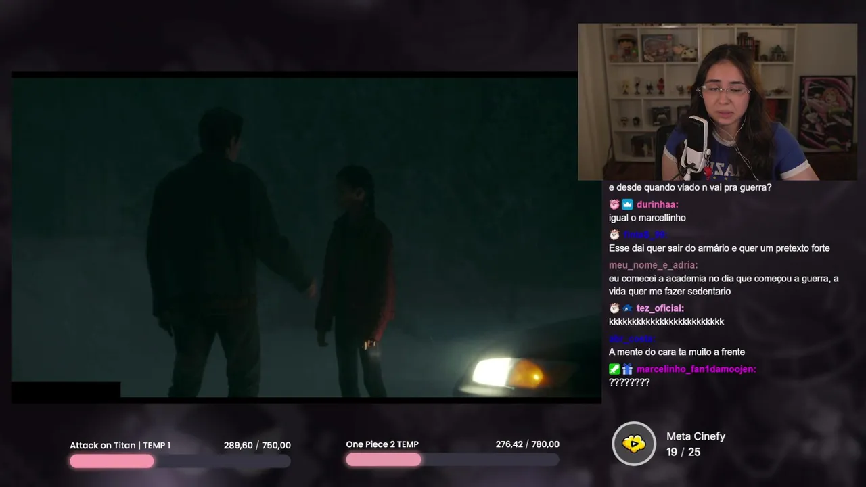Click the Meta Cinefy camera icon
The image size is (866, 487).
(634, 444)
